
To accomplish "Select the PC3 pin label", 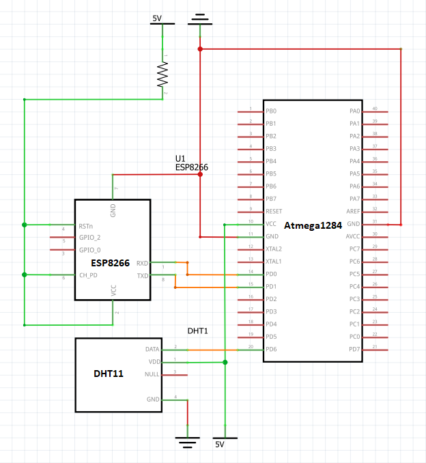I will (x=355, y=299).
